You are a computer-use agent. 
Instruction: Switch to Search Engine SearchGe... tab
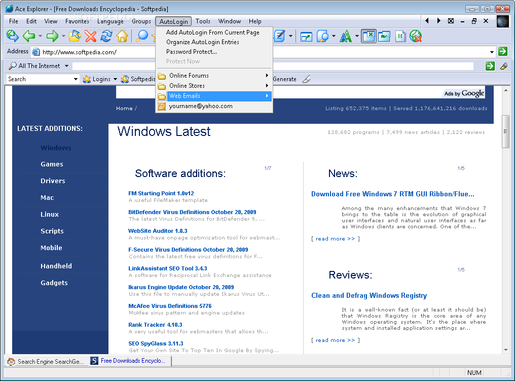click(x=46, y=361)
